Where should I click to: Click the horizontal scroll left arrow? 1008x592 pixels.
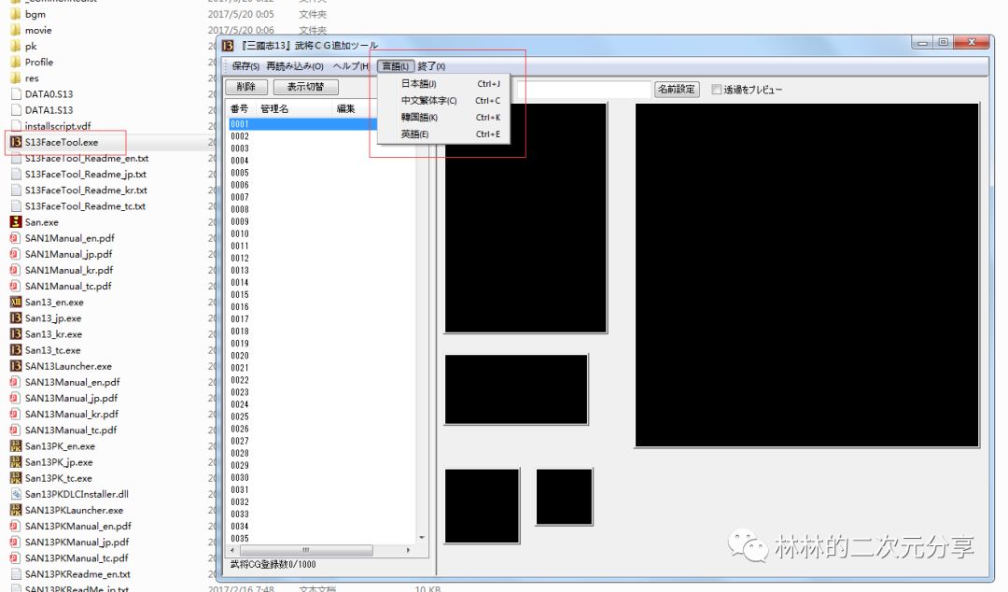(x=232, y=550)
